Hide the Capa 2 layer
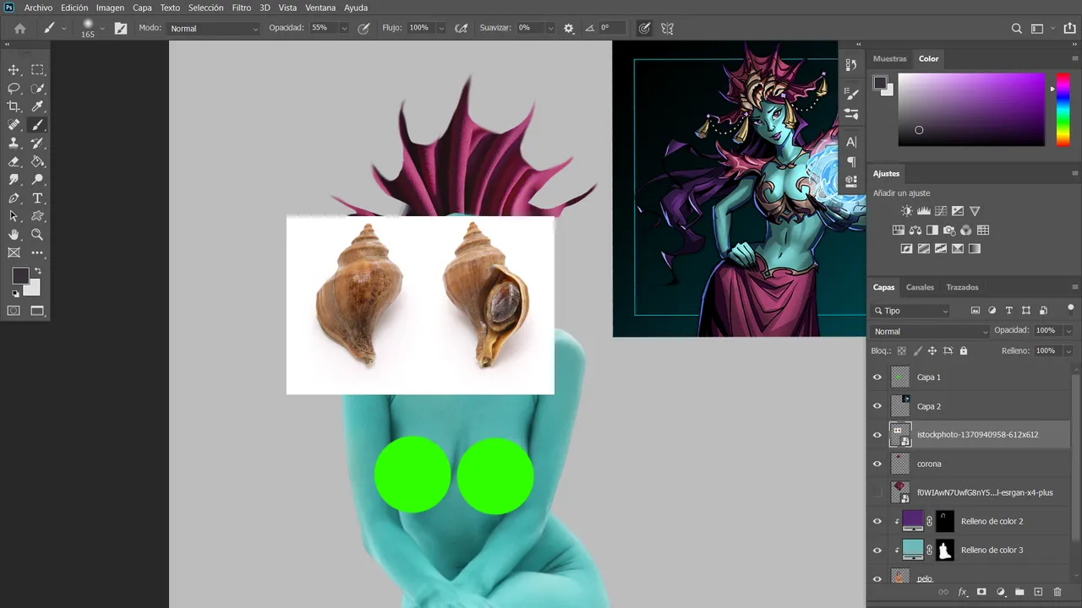1082x608 pixels. tap(877, 406)
